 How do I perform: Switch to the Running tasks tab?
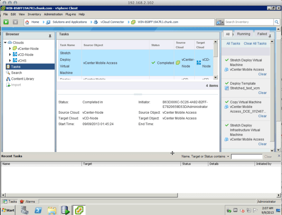pyautogui.click(x=244, y=34)
